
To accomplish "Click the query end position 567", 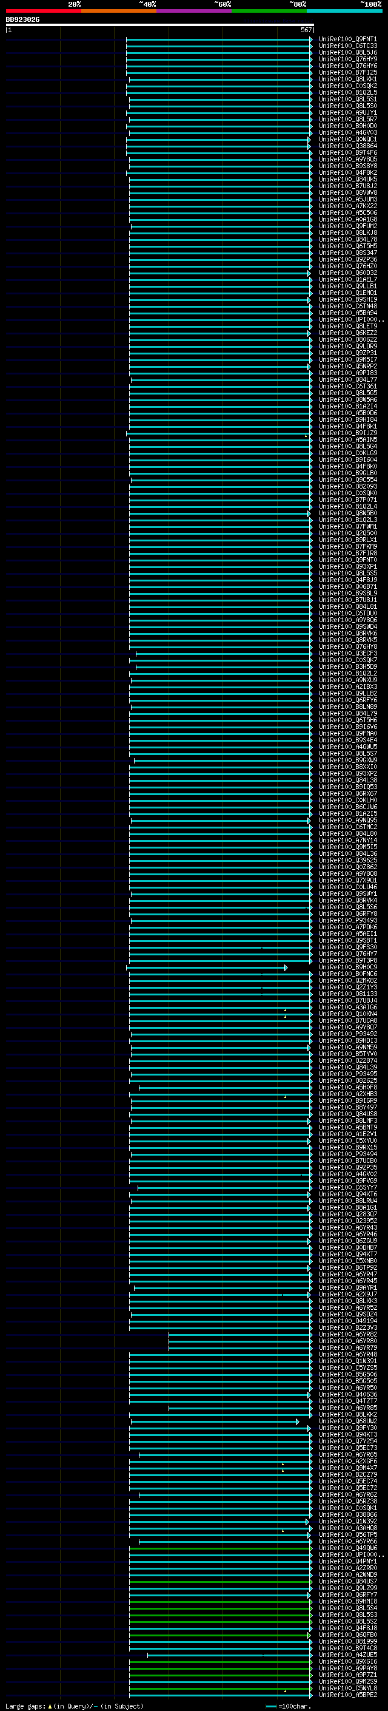I will point(306,30).
